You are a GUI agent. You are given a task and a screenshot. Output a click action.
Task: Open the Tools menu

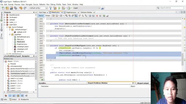click(x=69, y=4)
